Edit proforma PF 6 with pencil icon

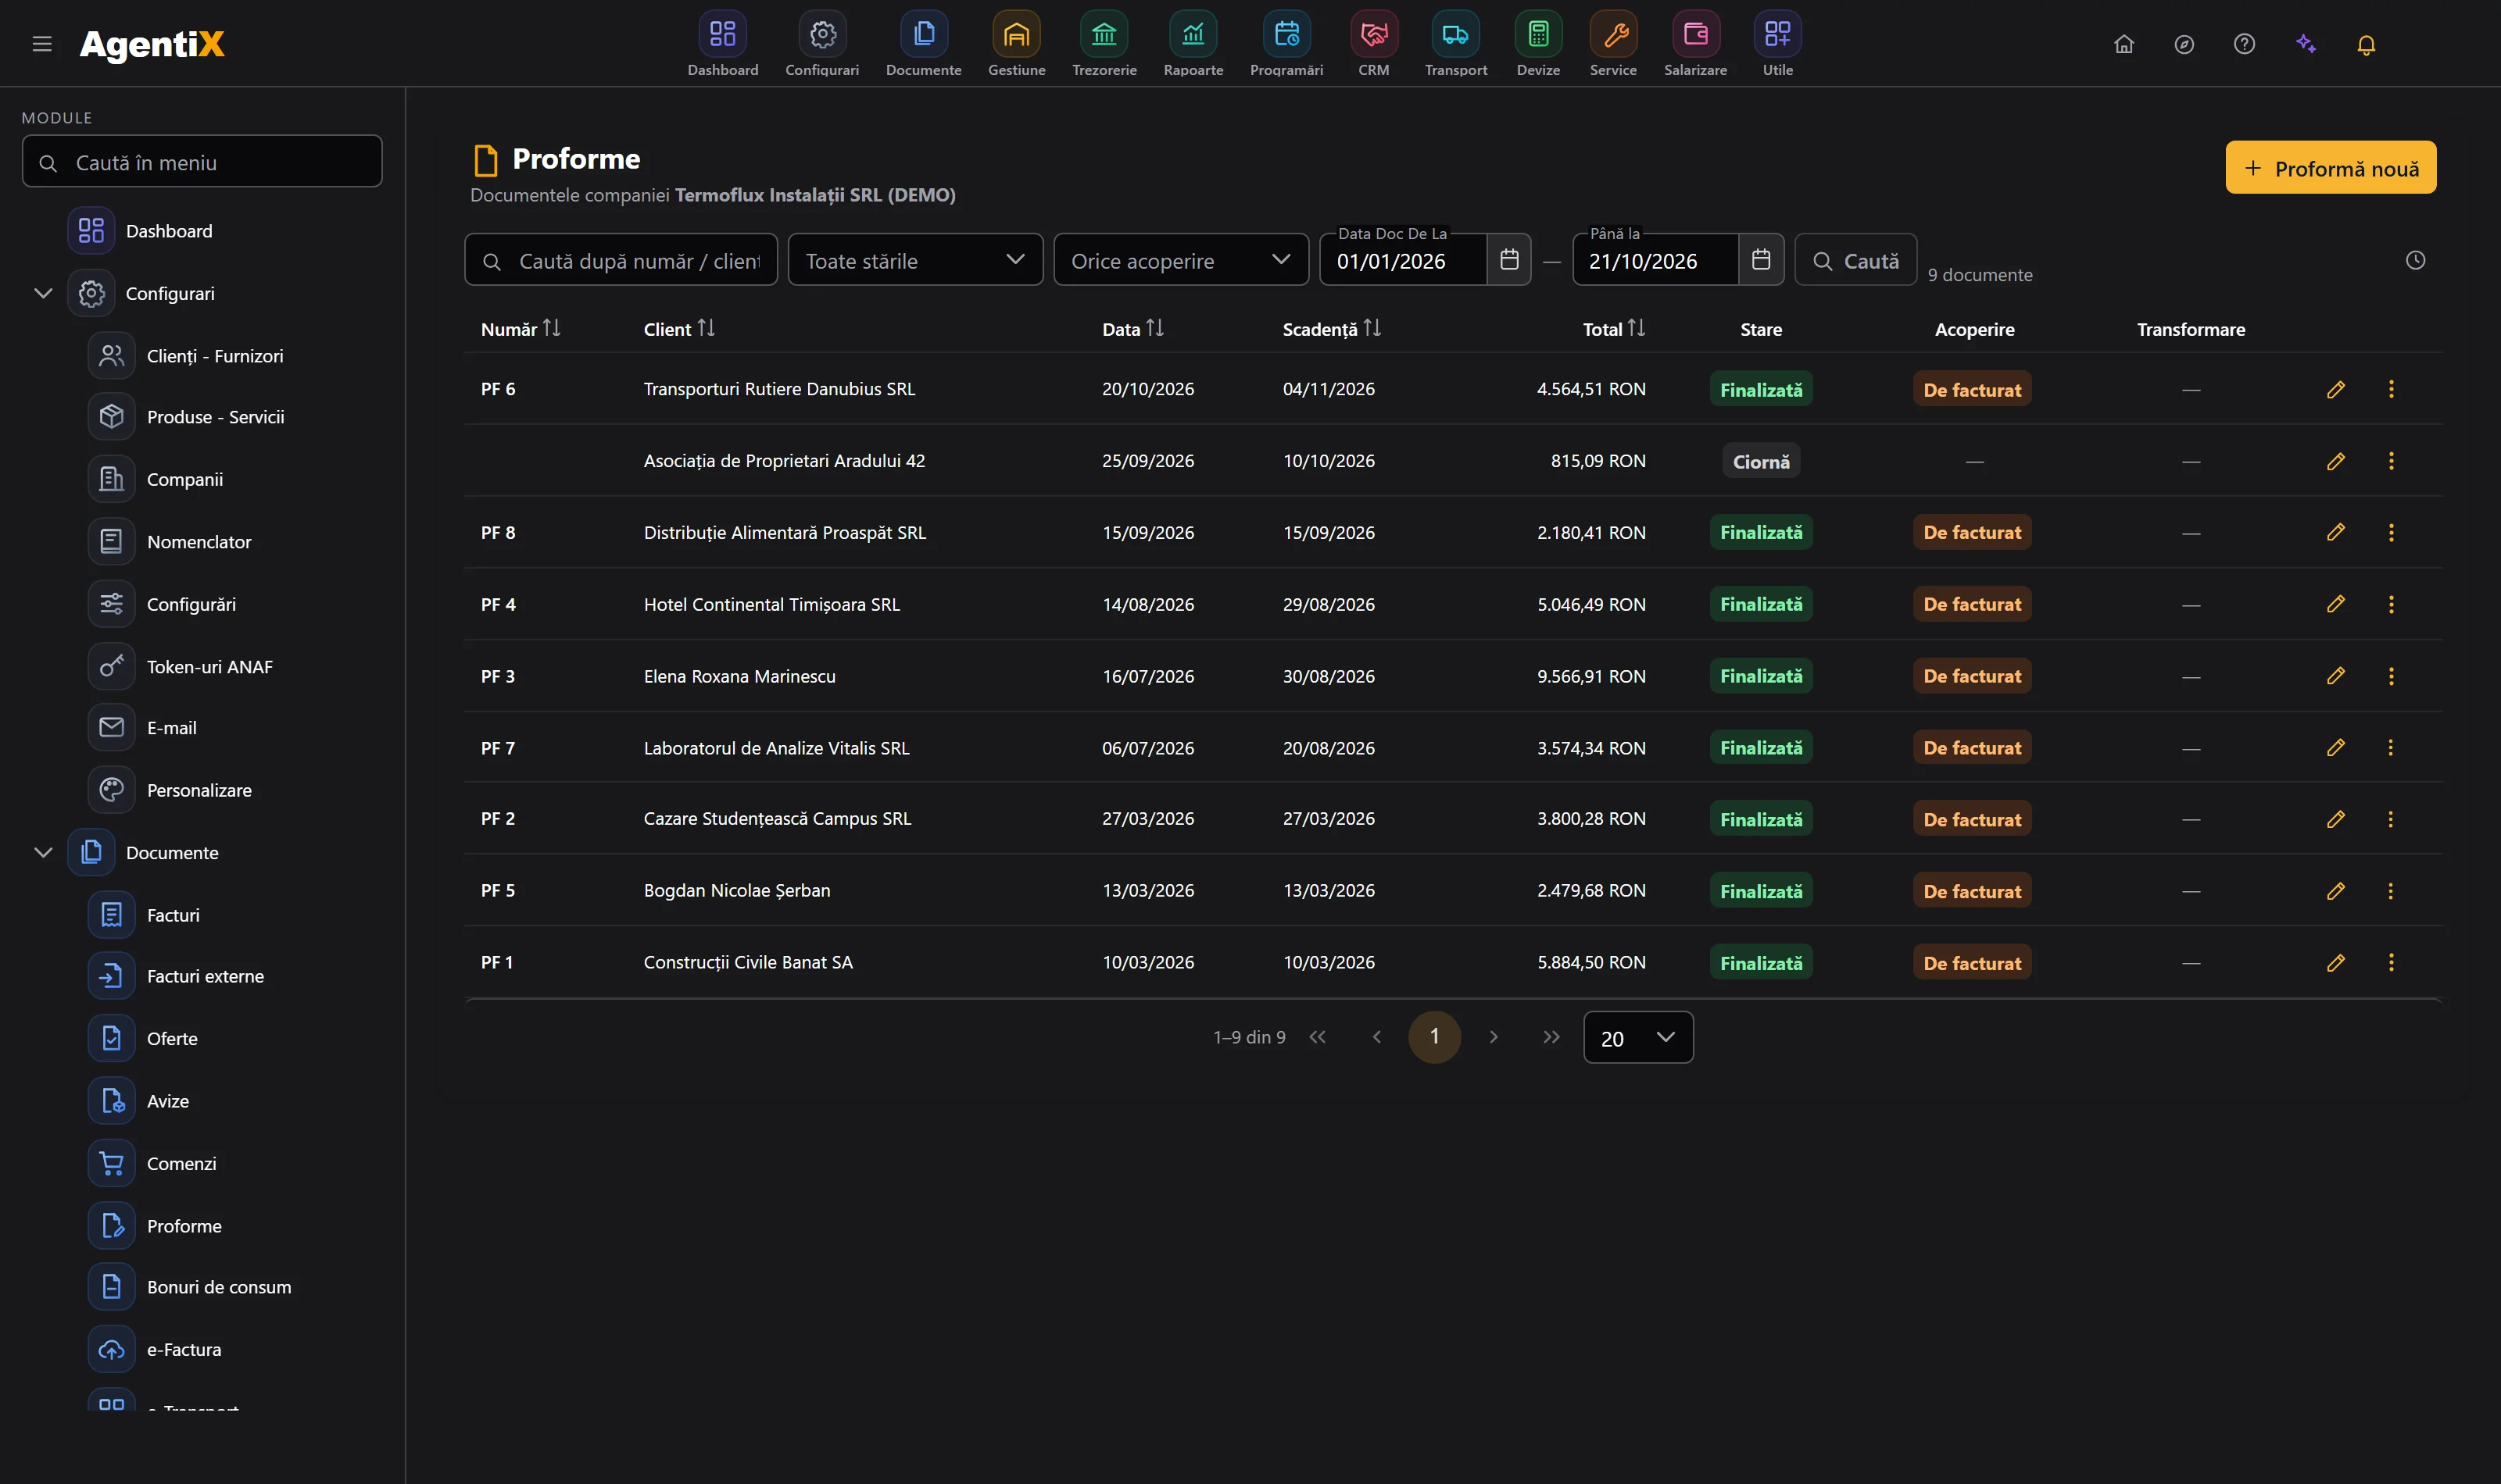2335,390
